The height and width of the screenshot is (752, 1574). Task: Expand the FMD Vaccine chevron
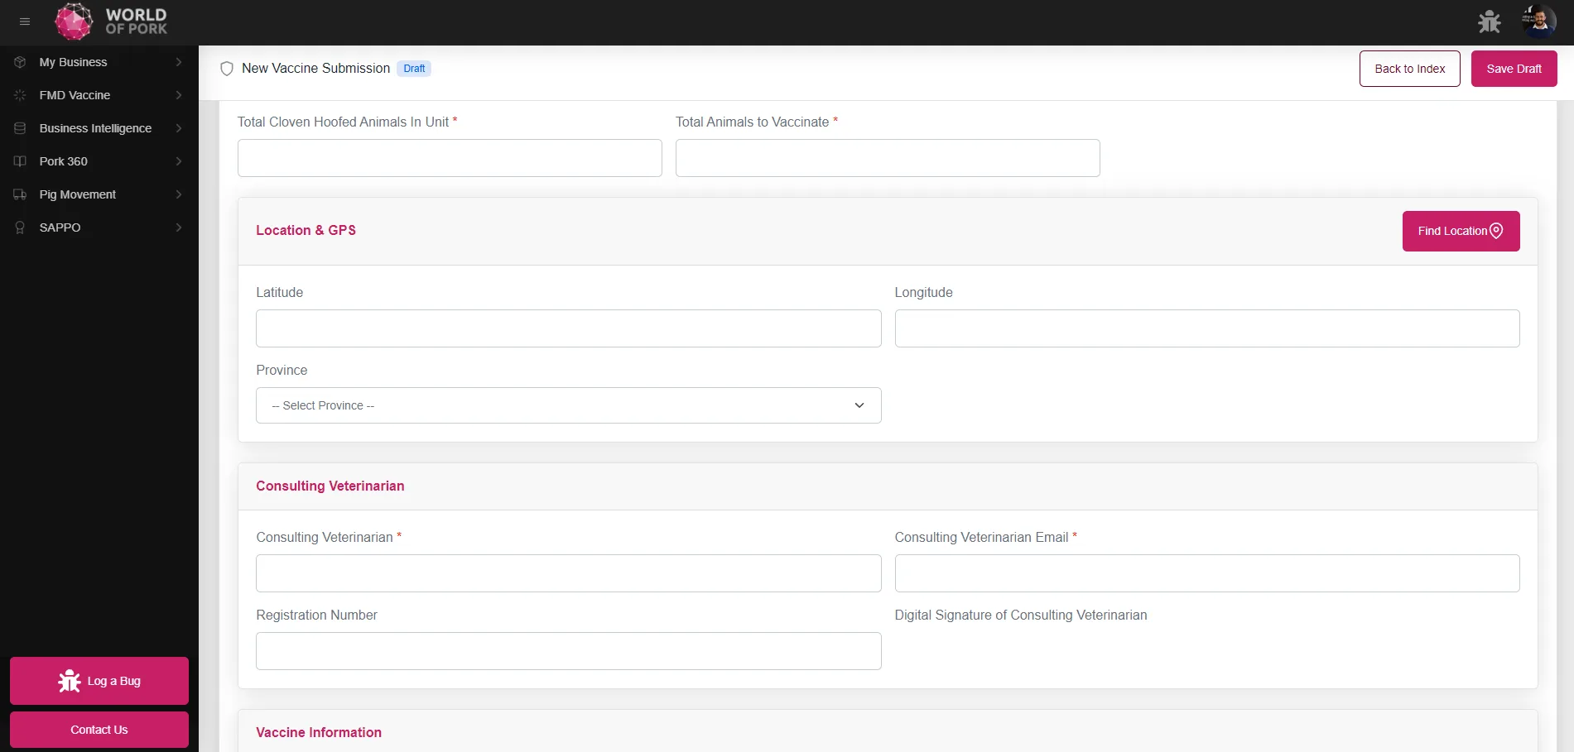tap(179, 95)
